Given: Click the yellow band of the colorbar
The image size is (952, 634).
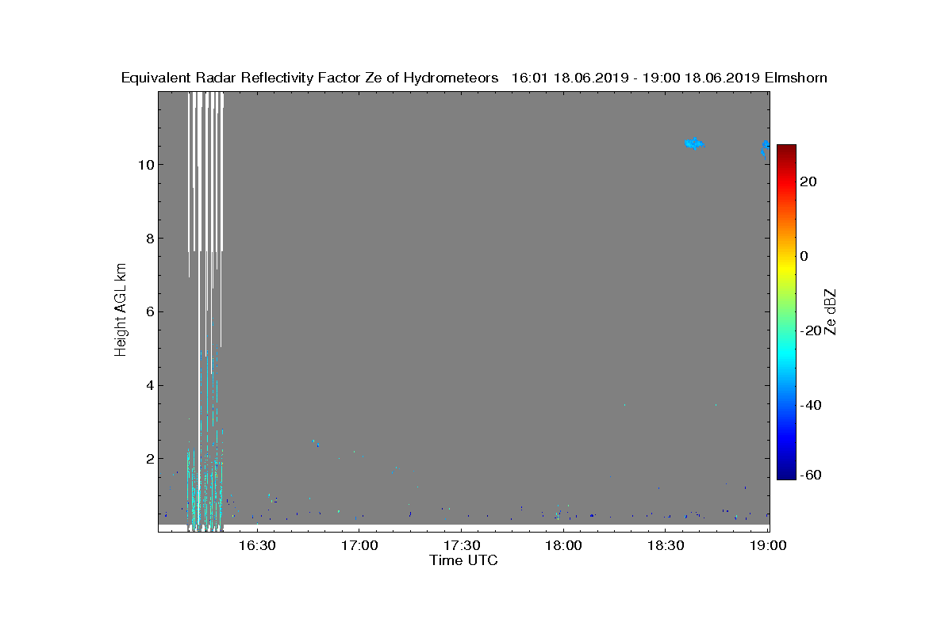Looking at the screenshot, I should [786, 269].
